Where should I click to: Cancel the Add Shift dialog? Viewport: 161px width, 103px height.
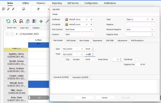(x=105, y=98)
